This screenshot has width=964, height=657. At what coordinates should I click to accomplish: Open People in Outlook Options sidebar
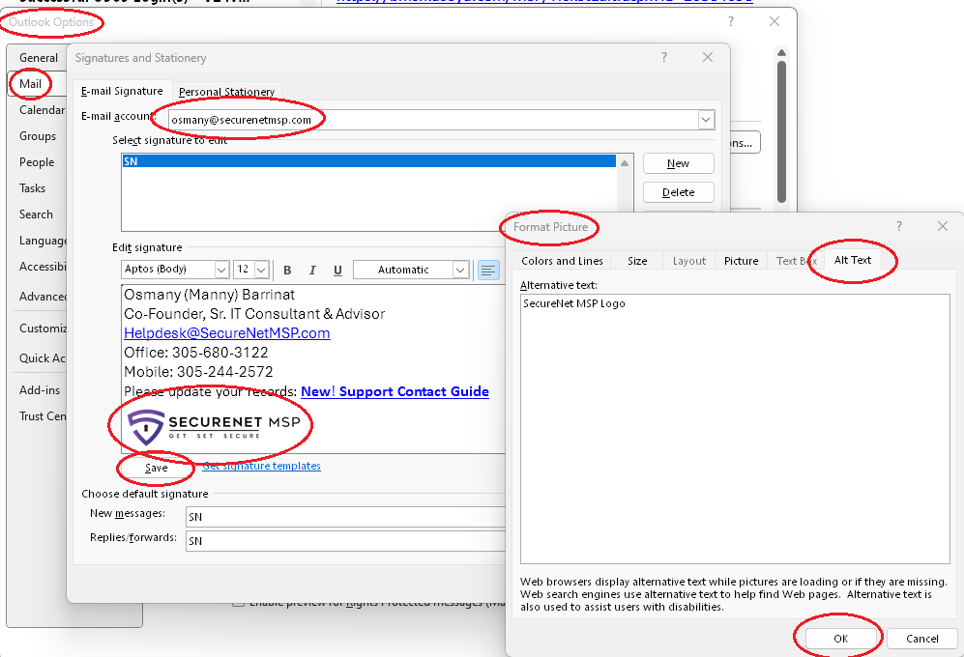pos(37,162)
